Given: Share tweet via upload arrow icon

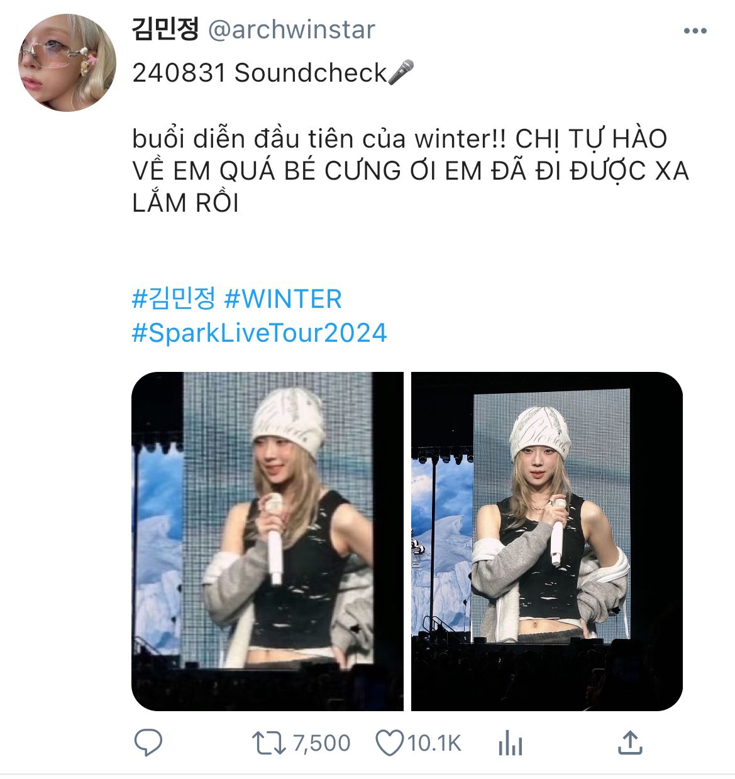Looking at the screenshot, I should pos(629,743).
